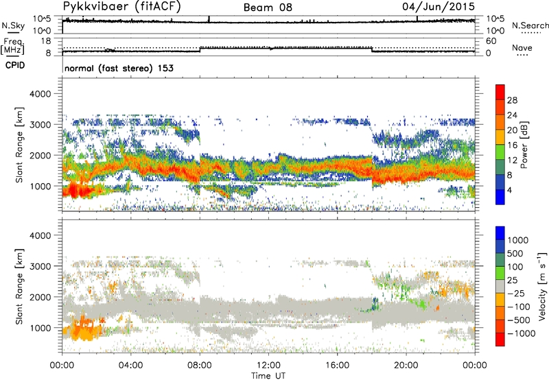Click the frequency step up at 08:00

[x=200, y=49]
